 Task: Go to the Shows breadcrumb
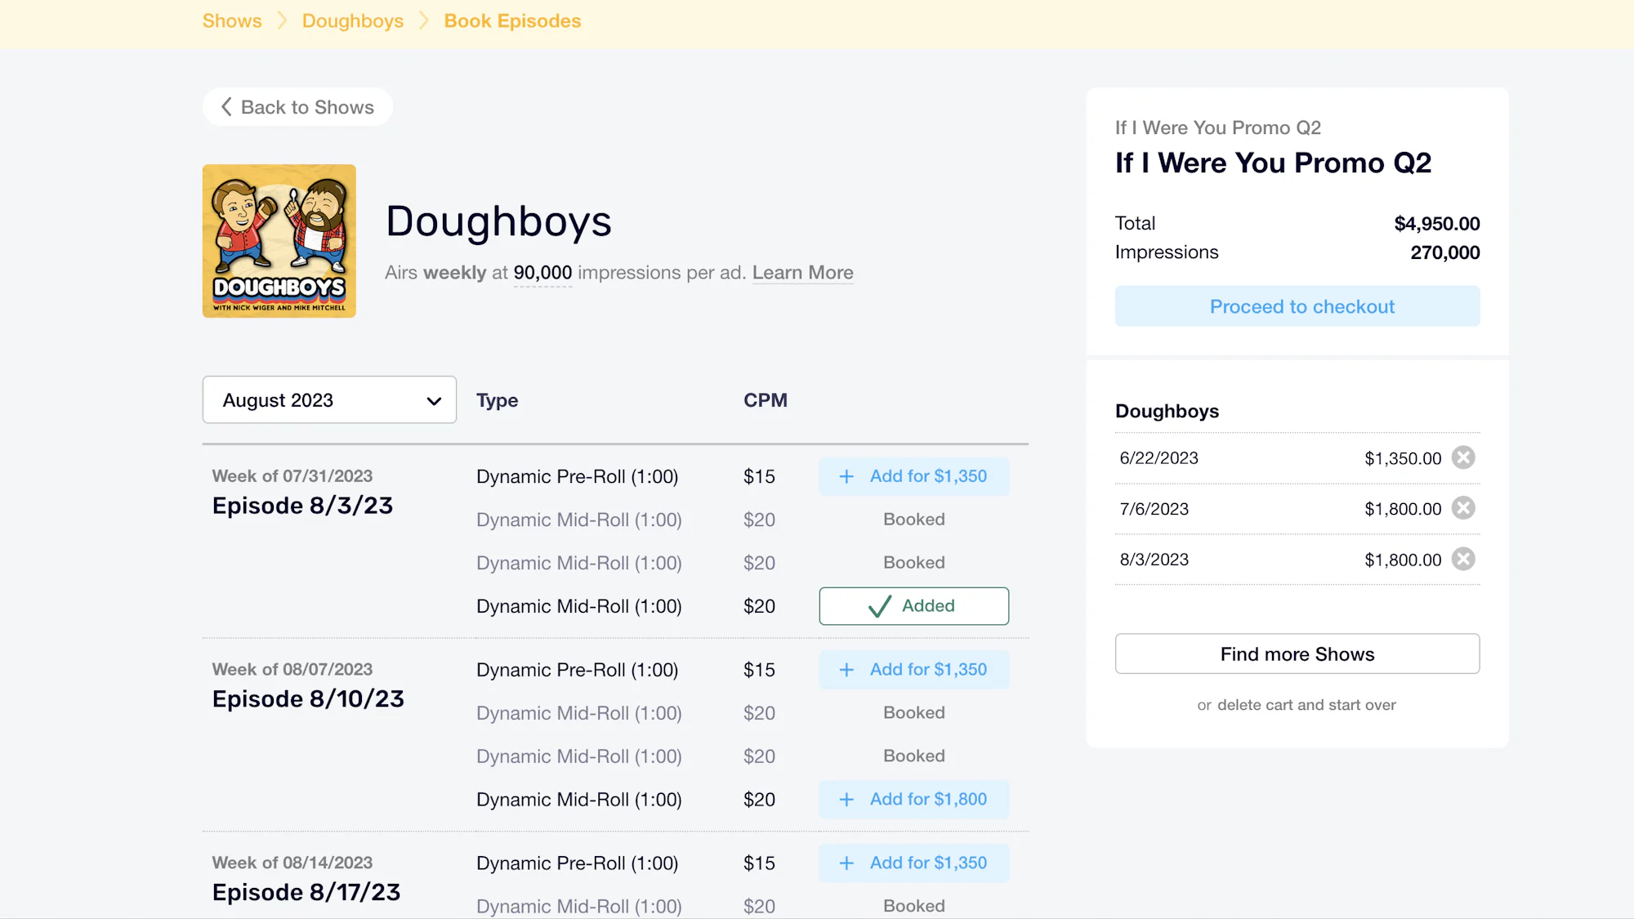point(232,21)
